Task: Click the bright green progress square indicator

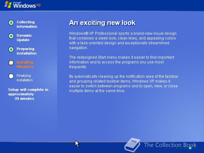Action: (190, 148)
